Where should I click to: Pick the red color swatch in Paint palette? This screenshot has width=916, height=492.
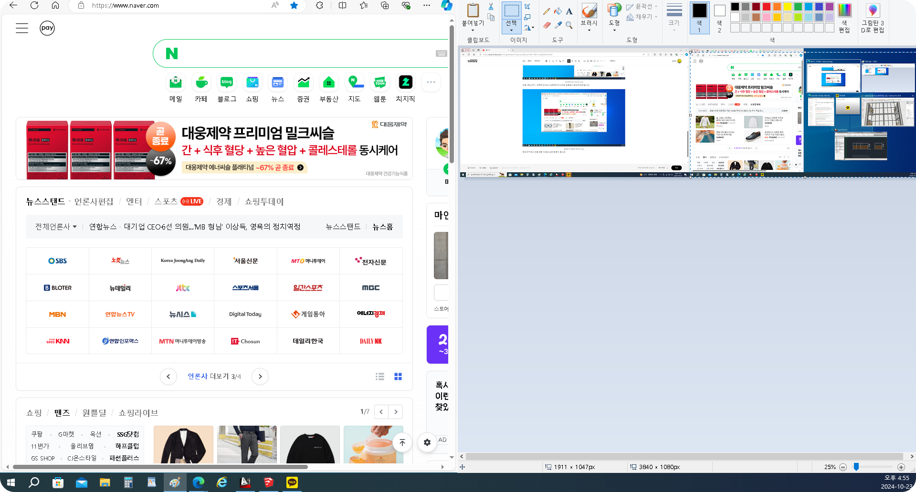pos(767,7)
